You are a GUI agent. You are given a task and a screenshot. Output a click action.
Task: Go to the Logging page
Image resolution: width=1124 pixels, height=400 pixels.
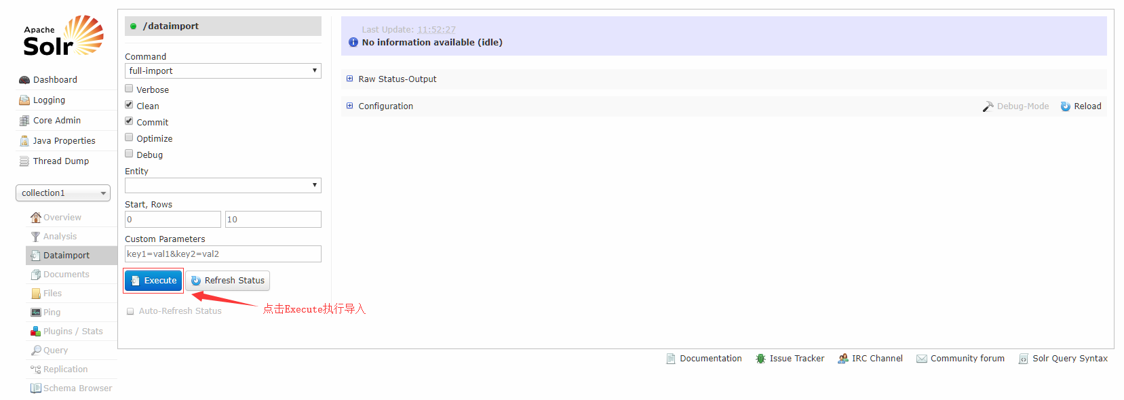tap(49, 100)
